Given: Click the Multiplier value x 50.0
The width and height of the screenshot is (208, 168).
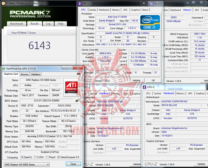Looking at the screenshot, I should coord(105,57).
